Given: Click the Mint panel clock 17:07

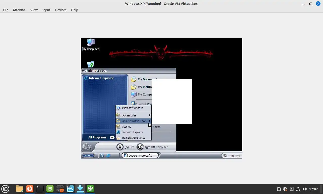Looking at the screenshot, I should tap(313, 189).
